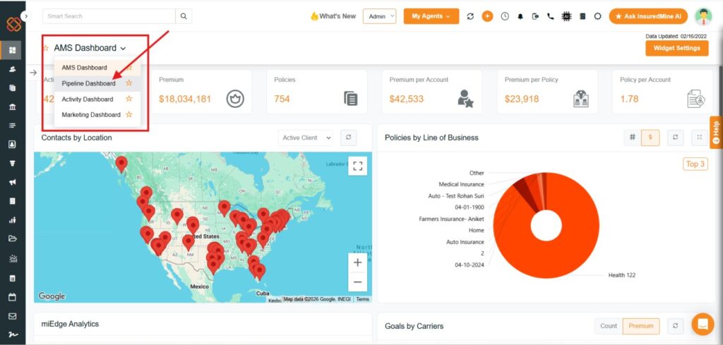723x345 pixels.
Task: Click the phone call icon in top bar
Action: (550, 16)
